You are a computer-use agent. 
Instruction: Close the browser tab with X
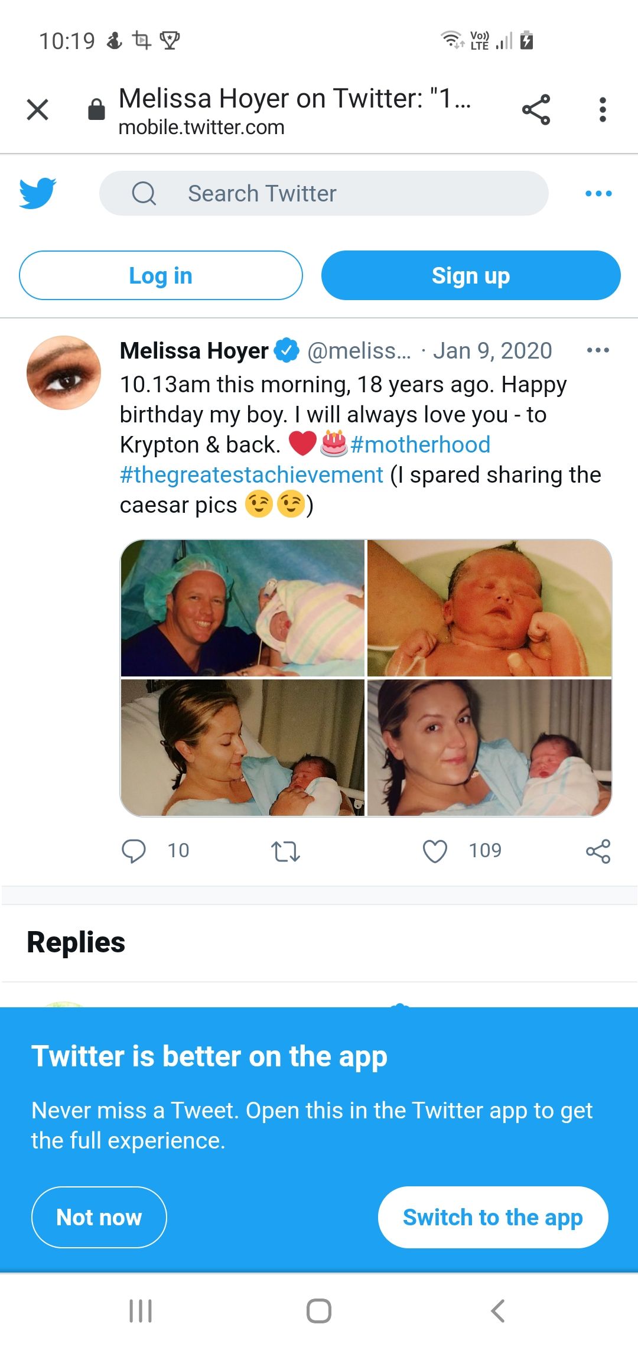click(38, 110)
